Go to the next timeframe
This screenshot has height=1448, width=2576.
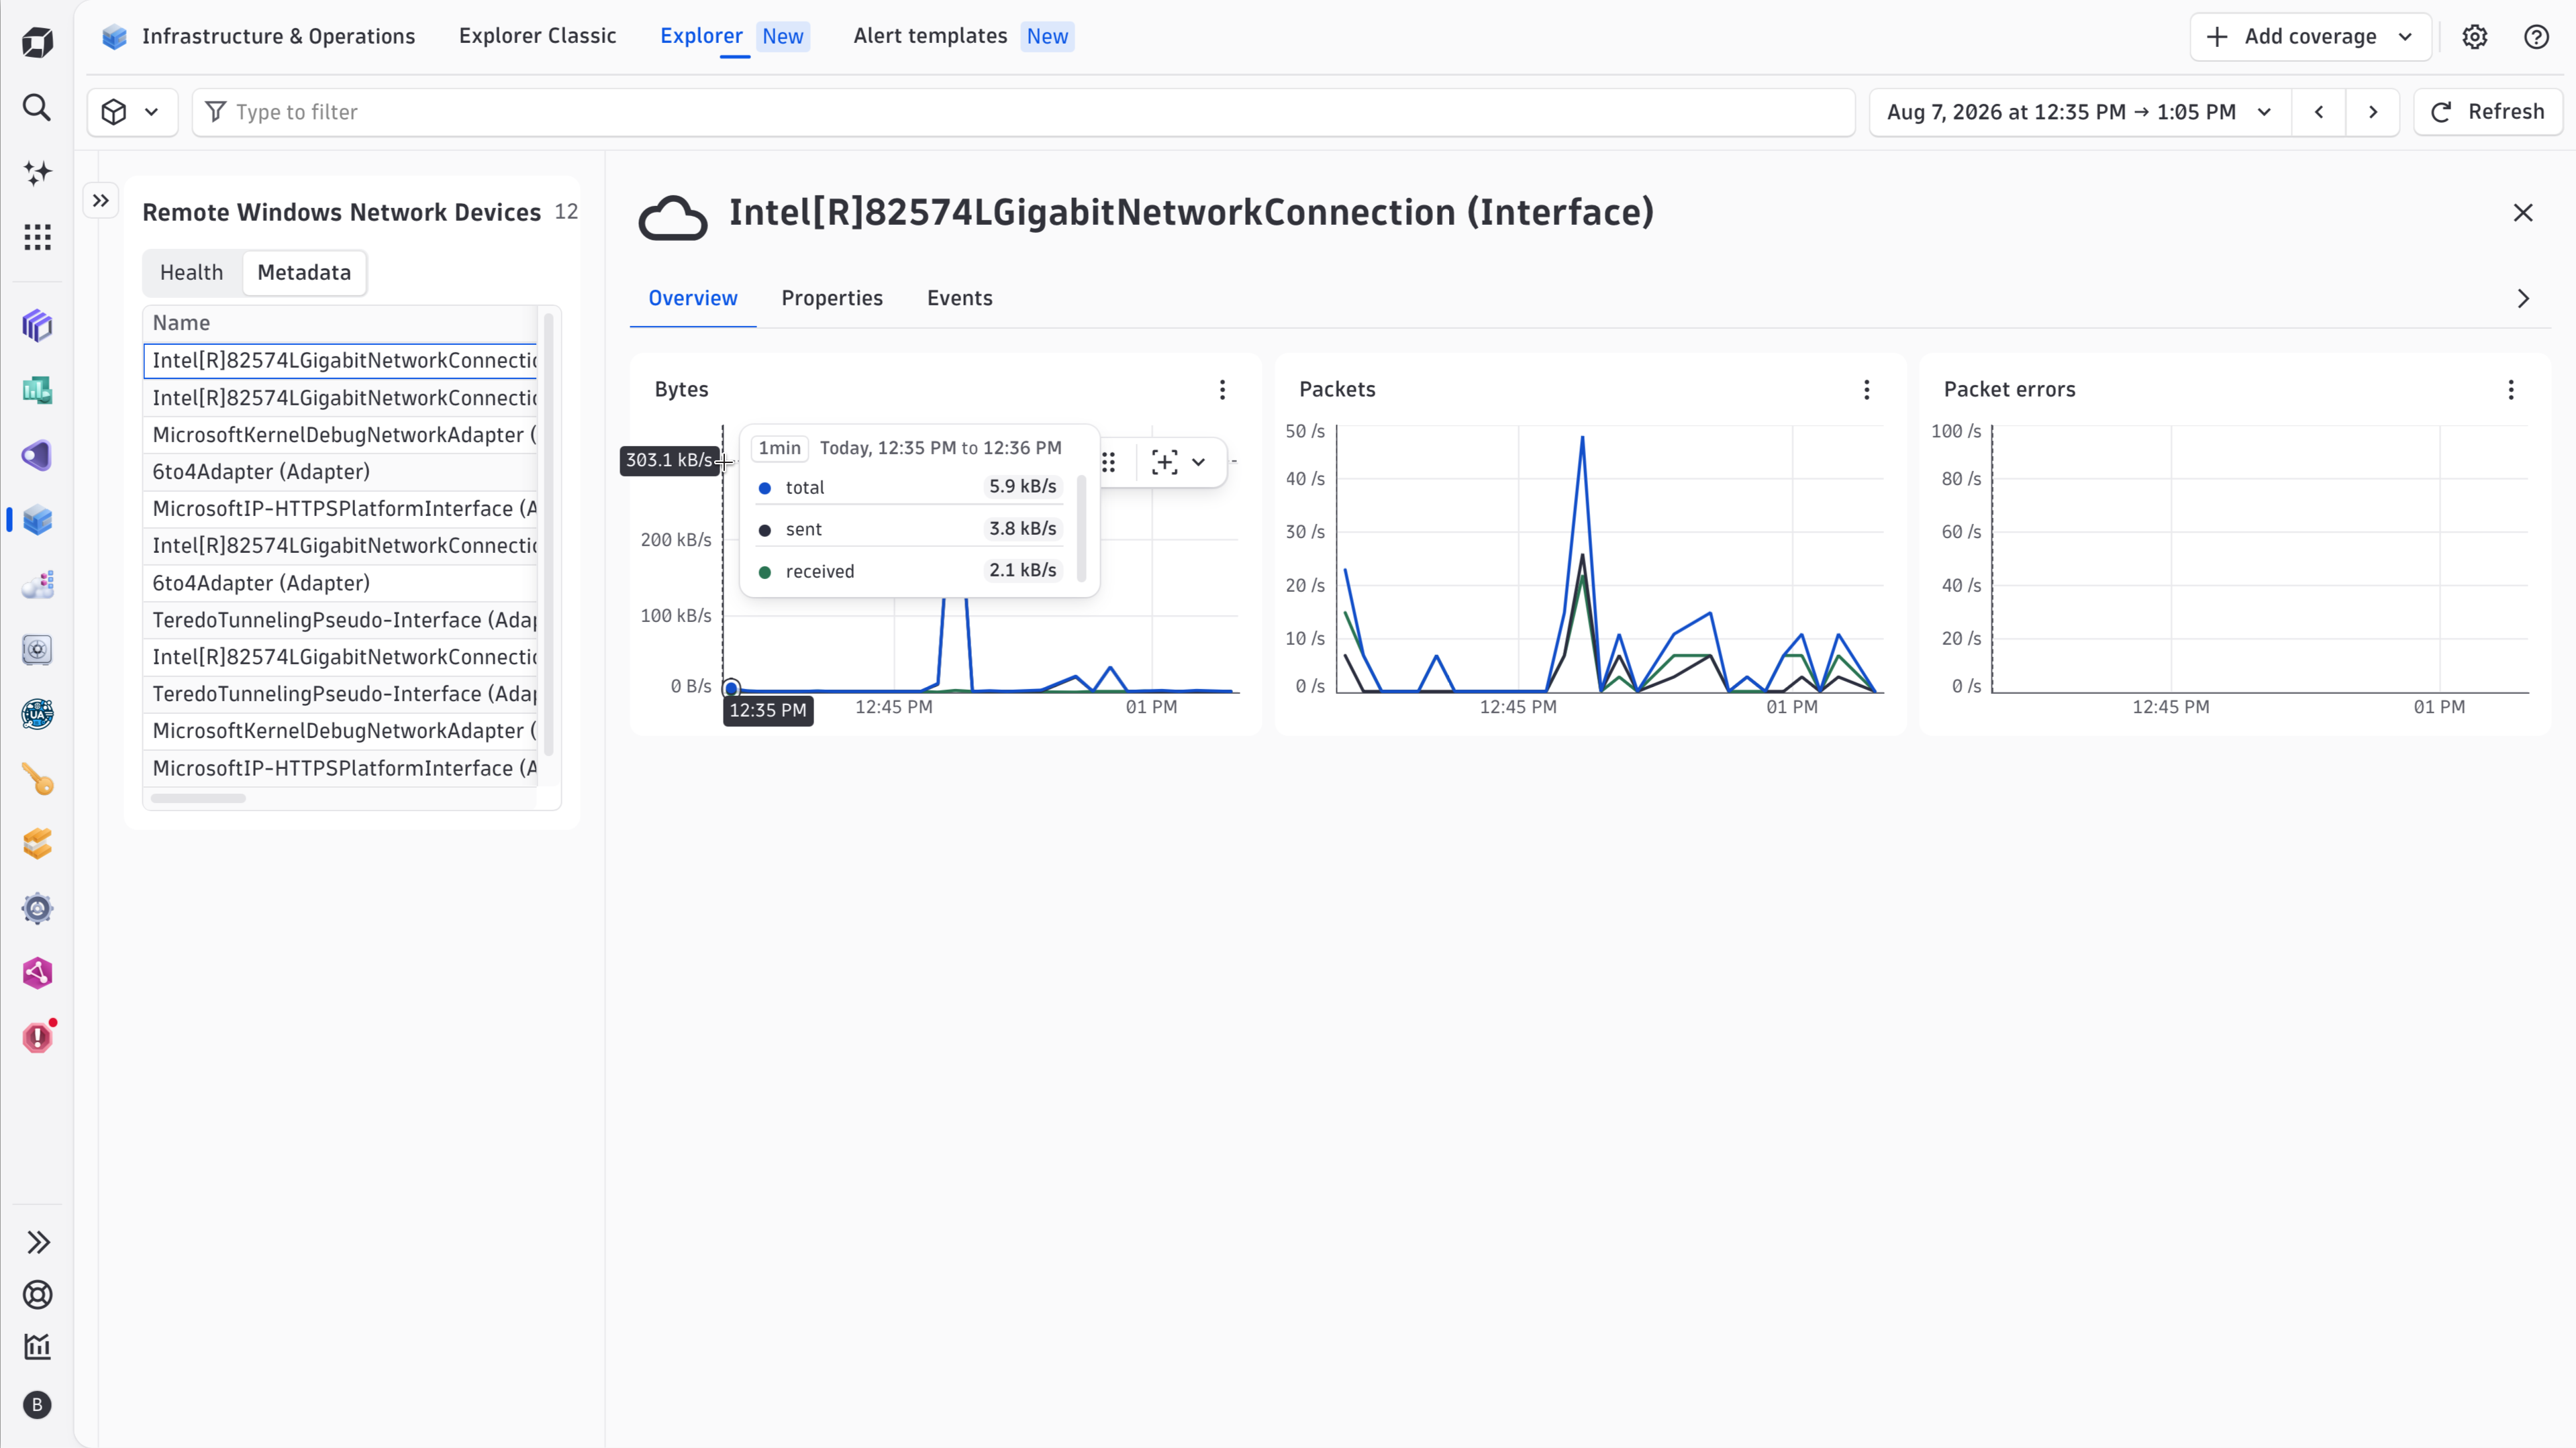pos(2373,112)
